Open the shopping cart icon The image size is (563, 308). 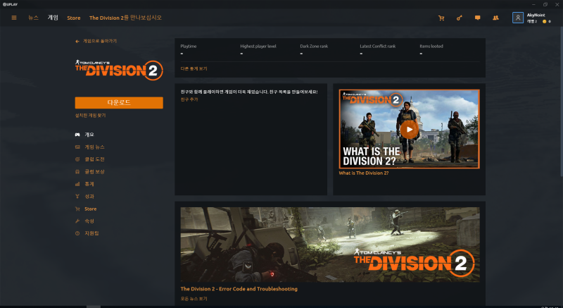point(441,18)
